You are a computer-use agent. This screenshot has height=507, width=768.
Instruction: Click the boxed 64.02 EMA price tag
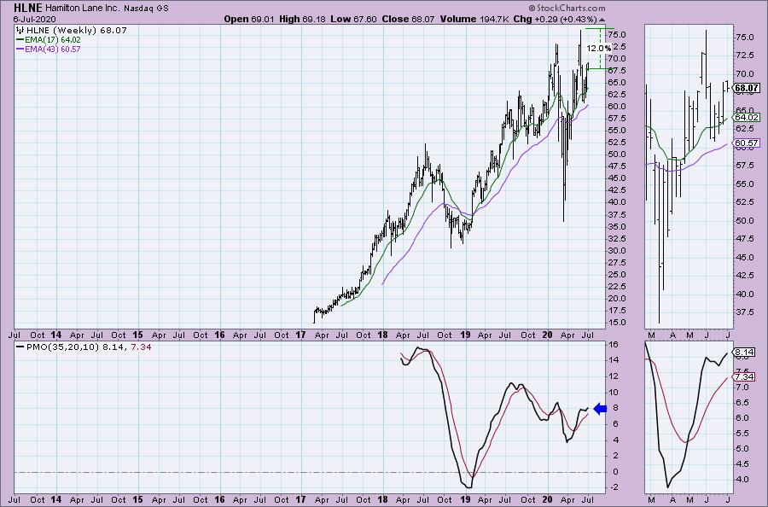coord(747,117)
